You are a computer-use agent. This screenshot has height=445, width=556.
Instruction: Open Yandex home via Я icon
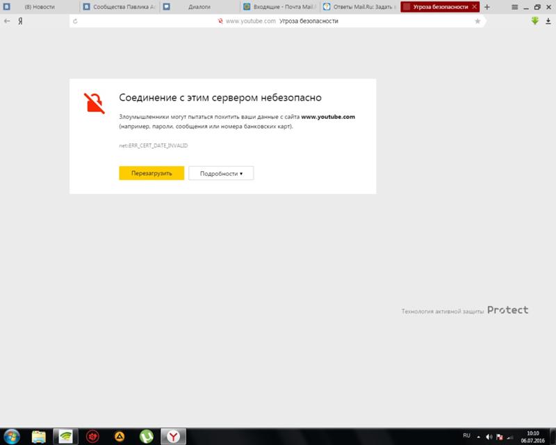click(x=21, y=22)
